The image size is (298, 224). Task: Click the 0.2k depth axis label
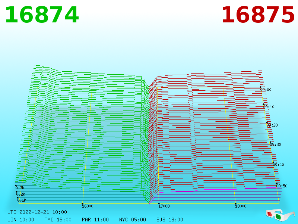click(x=20, y=194)
